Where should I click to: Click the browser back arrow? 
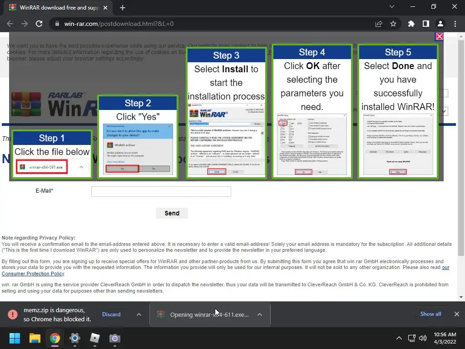coord(10,24)
